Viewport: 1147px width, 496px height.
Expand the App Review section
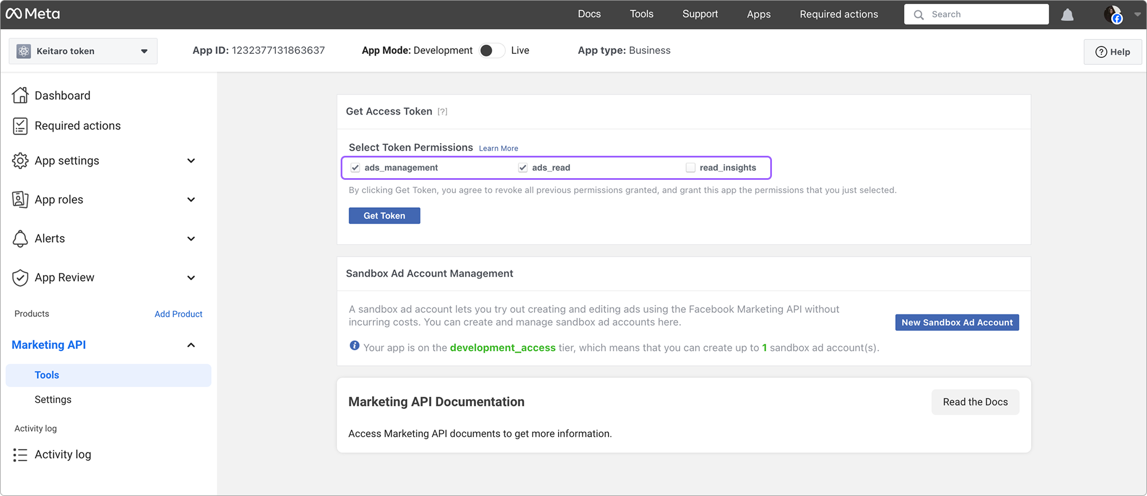191,278
